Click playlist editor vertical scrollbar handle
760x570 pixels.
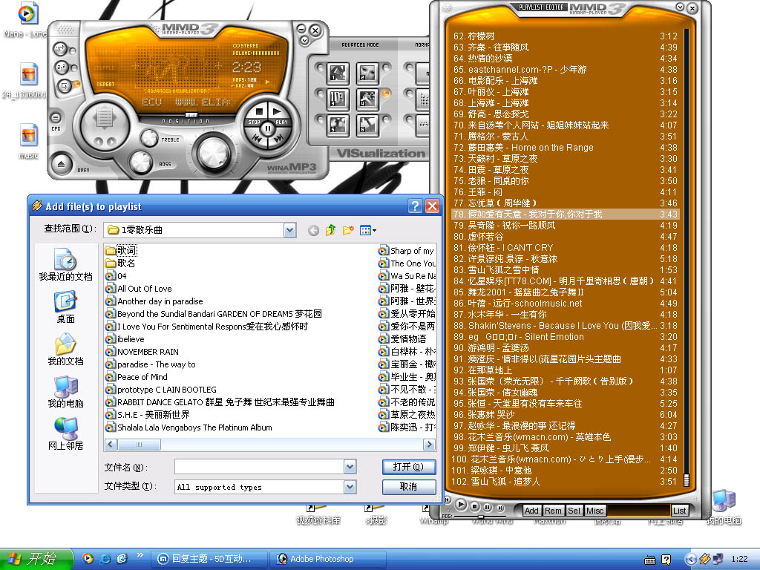(686, 480)
